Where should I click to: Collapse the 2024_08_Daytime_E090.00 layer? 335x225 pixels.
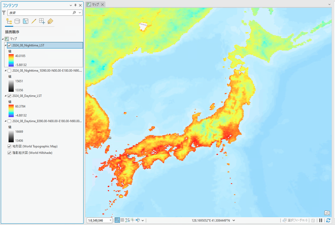[5, 121]
